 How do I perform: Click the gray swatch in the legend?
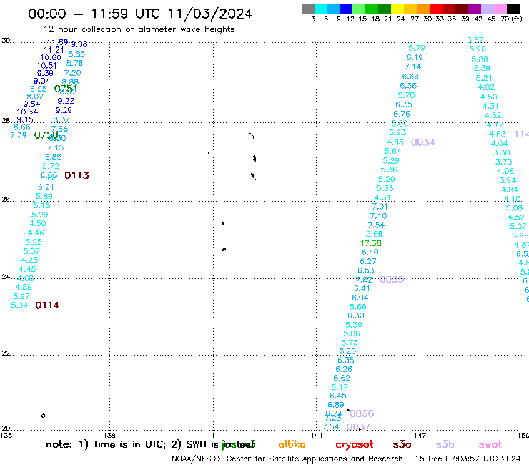click(x=308, y=9)
